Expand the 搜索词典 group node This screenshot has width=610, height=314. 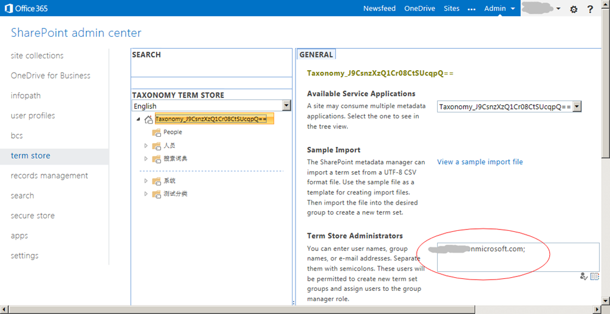coord(147,159)
